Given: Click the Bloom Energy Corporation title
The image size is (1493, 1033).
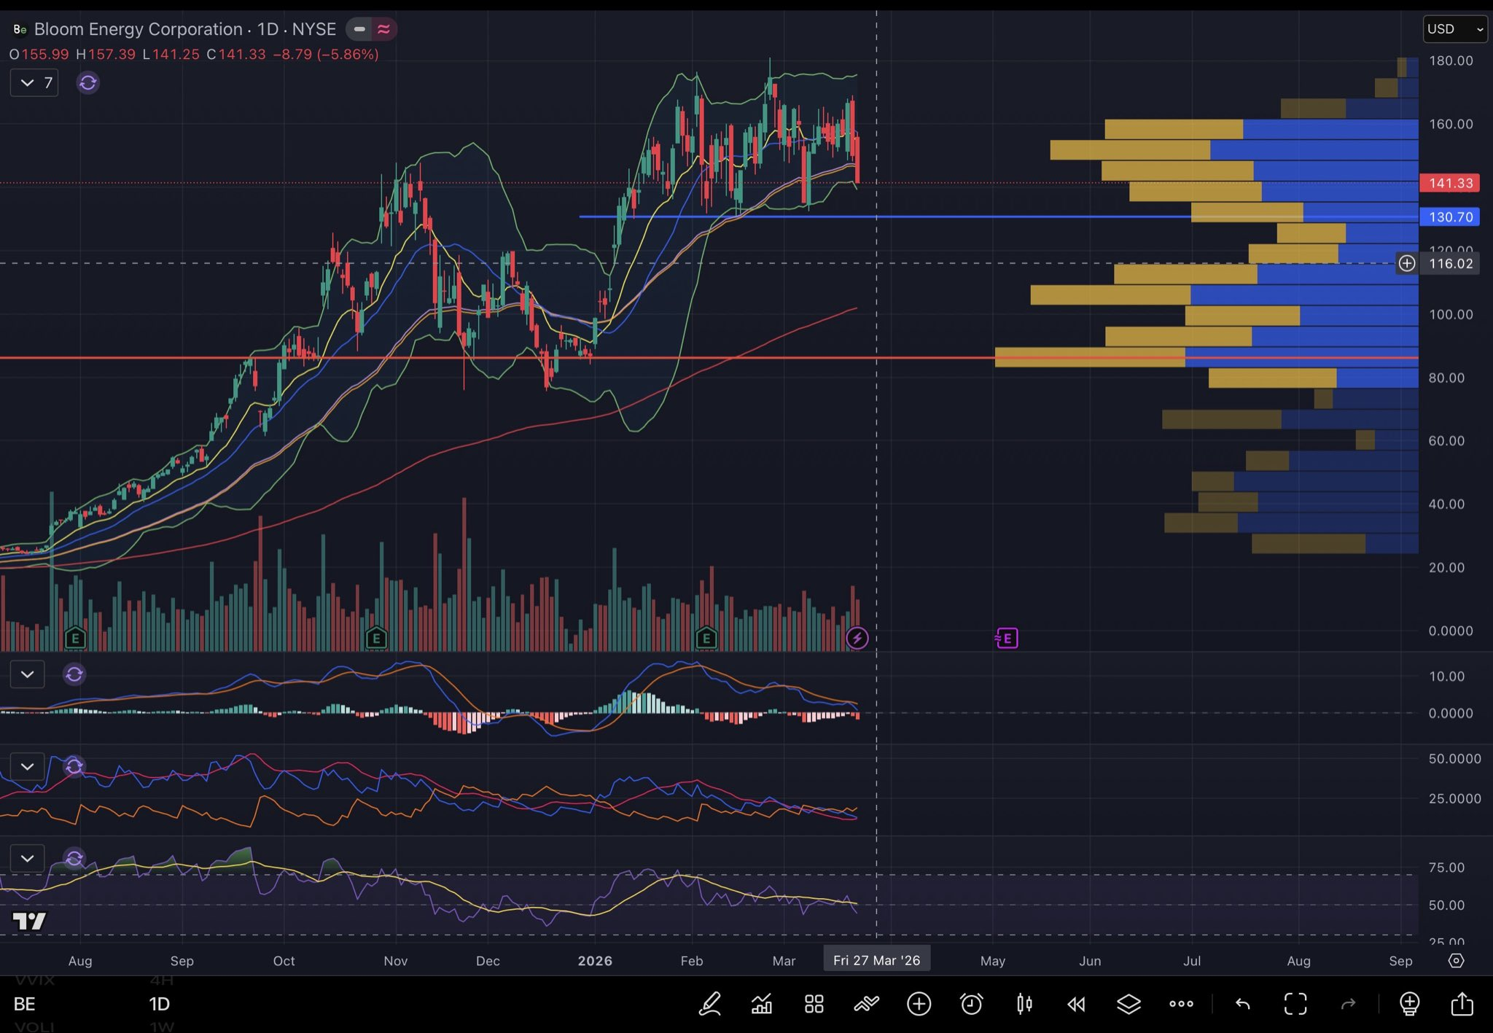Looking at the screenshot, I should [138, 29].
